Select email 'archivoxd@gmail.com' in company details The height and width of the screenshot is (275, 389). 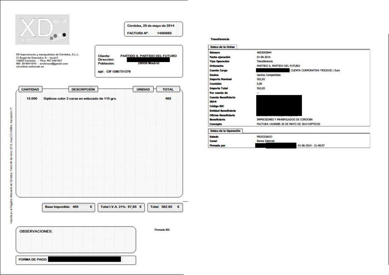tap(54, 64)
